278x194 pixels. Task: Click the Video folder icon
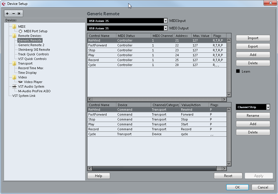pyautogui.click(x=14, y=77)
